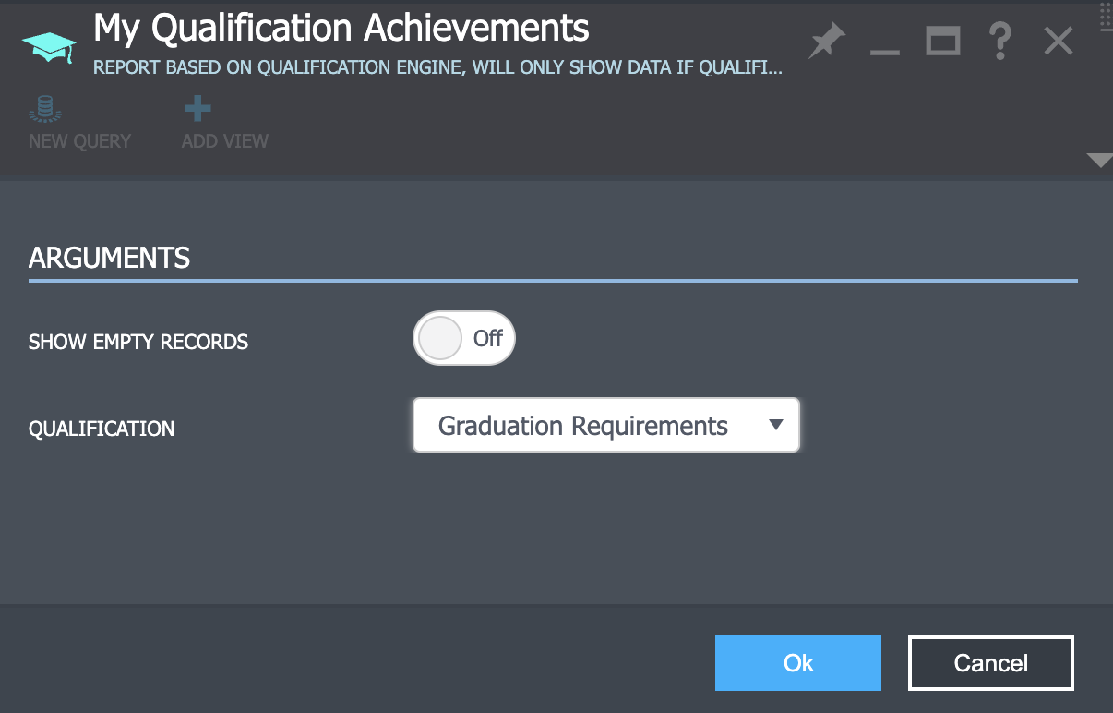Close the window with the X icon
The height and width of the screenshot is (713, 1113).
(1059, 42)
